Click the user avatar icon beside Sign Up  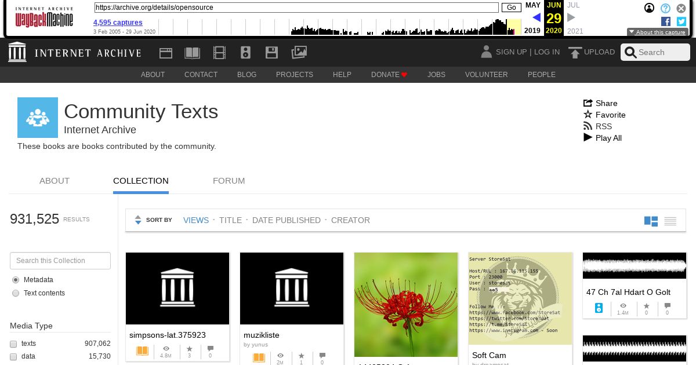click(x=486, y=52)
